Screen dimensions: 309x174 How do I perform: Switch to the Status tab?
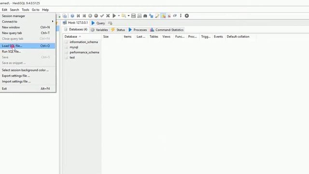tap(118, 30)
